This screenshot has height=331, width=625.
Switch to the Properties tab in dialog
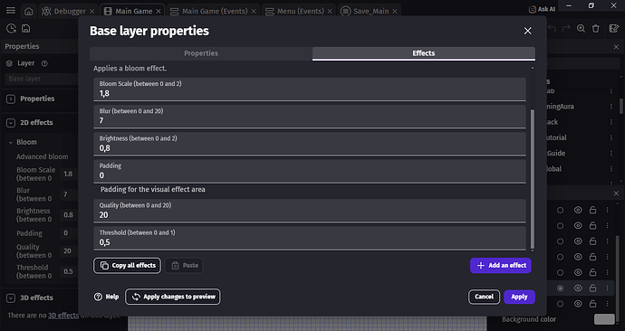[201, 53]
